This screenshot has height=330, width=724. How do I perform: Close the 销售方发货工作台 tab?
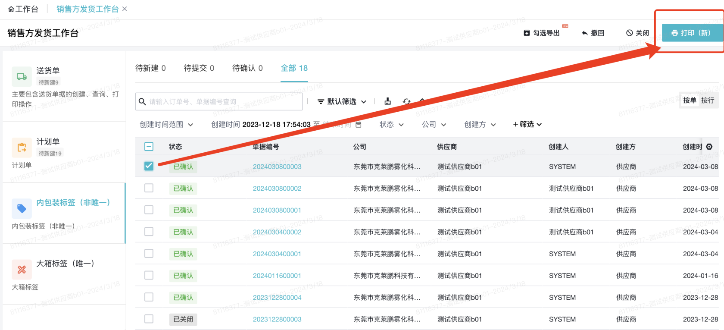click(125, 9)
